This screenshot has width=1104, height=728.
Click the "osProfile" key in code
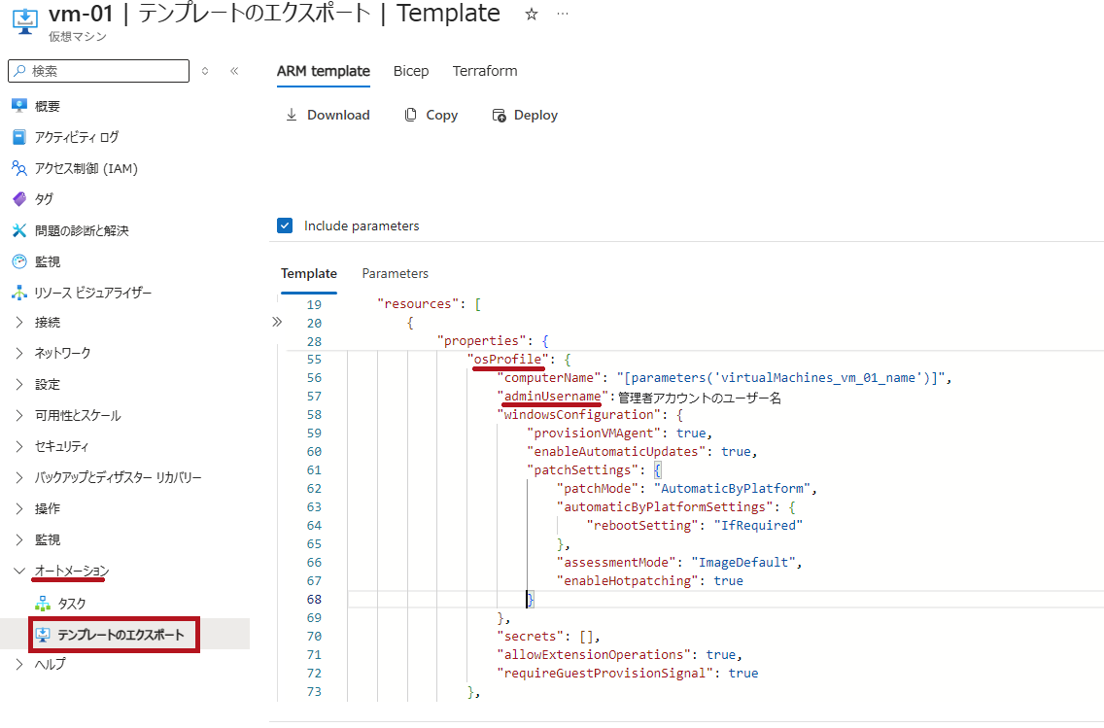click(x=507, y=360)
